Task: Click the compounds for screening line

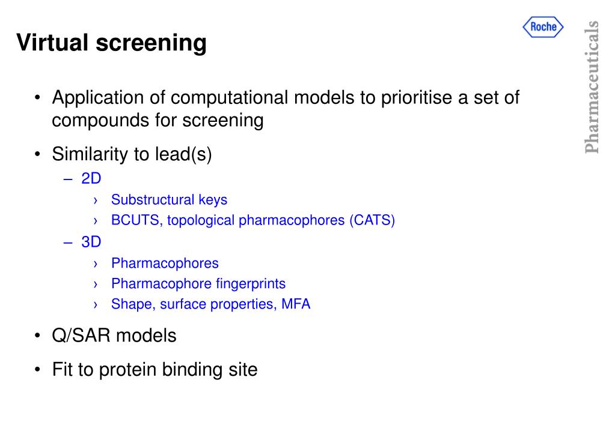Action: pyautogui.click(x=158, y=120)
